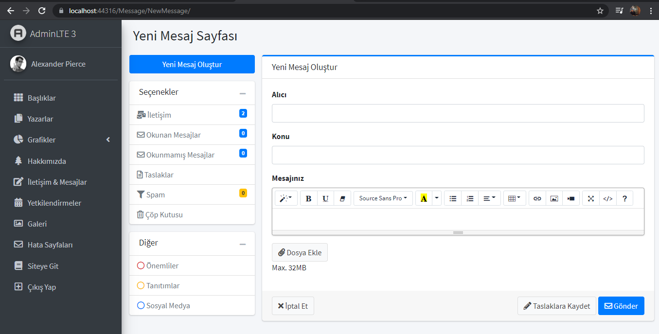Insert a picture using the editor toolbar
659x334 pixels.
(x=554, y=198)
